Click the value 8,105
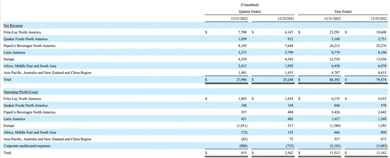This screenshot has width=390, height=158. [243, 46]
